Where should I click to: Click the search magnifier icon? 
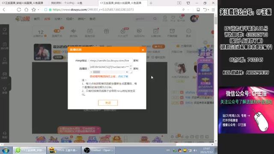tap(155, 19)
